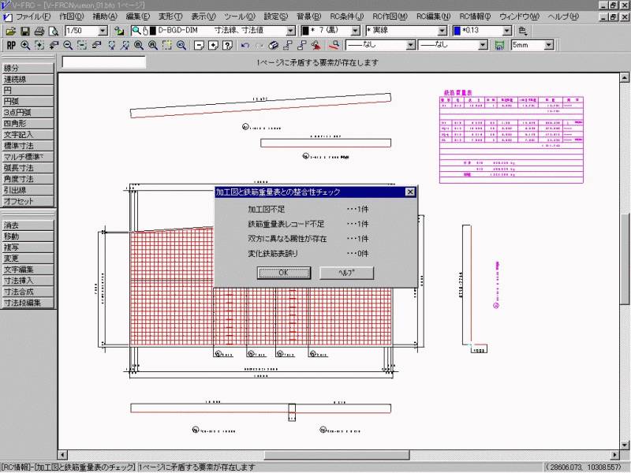The width and height of the screenshot is (631, 473).
Task: Open the RC条件(J) menu
Action: (347, 17)
